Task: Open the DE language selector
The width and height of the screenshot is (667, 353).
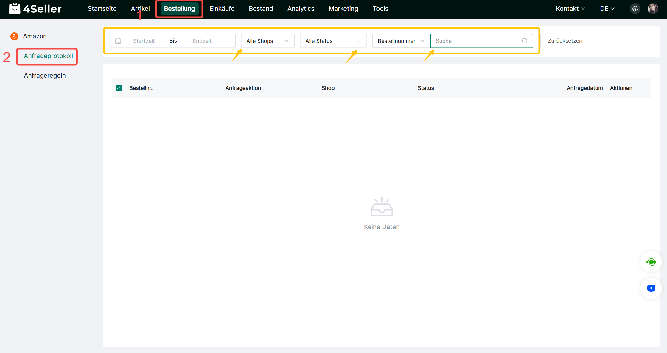Action: (607, 9)
